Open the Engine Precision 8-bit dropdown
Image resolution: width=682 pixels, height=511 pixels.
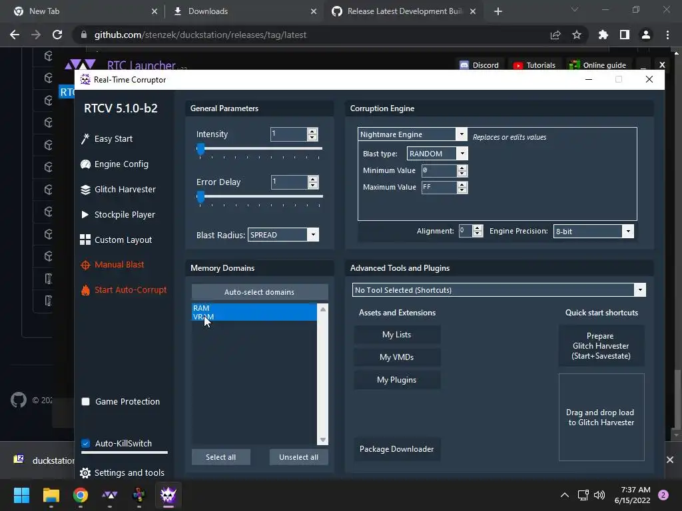628,231
